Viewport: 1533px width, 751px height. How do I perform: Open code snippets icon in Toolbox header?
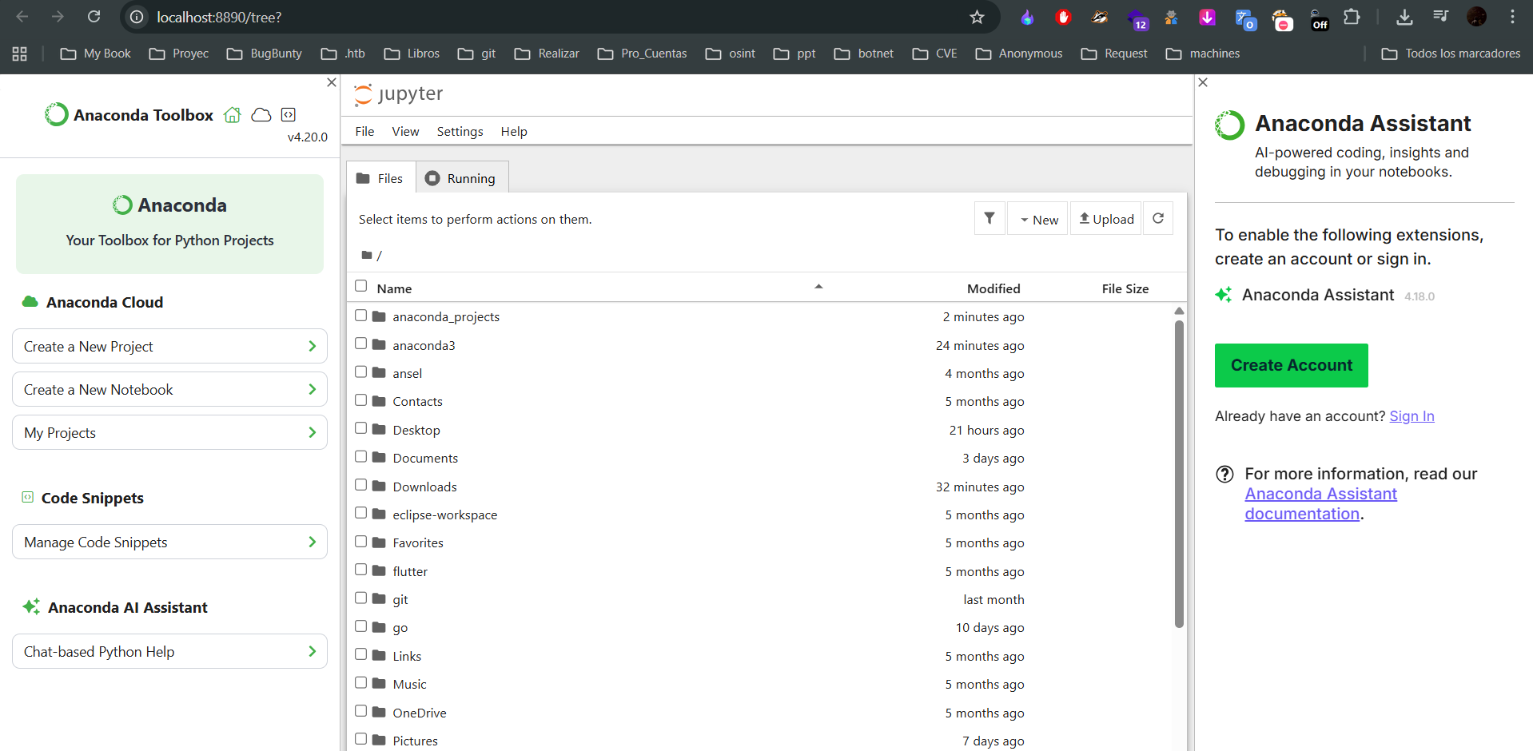289,115
